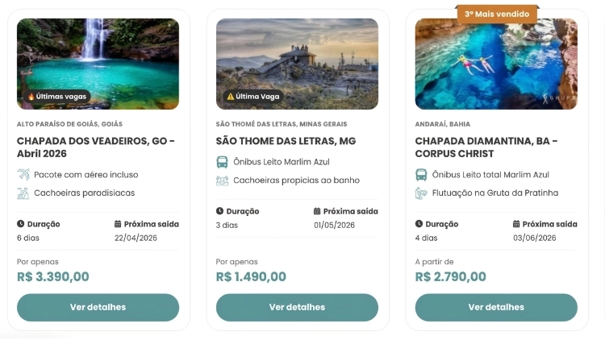Click the waterfall icon beside Cachoeiras paradisíacas
This screenshot has width=605, height=340.
pos(23,193)
